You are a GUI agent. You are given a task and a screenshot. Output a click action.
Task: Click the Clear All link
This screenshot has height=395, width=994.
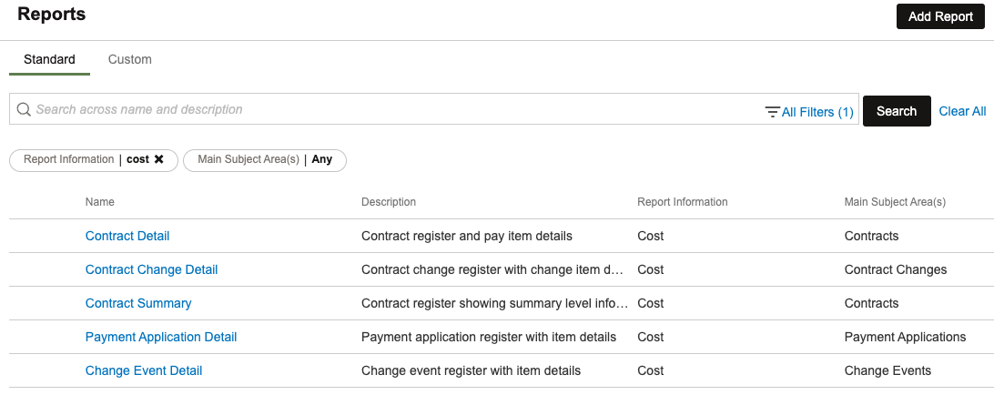[x=962, y=111]
